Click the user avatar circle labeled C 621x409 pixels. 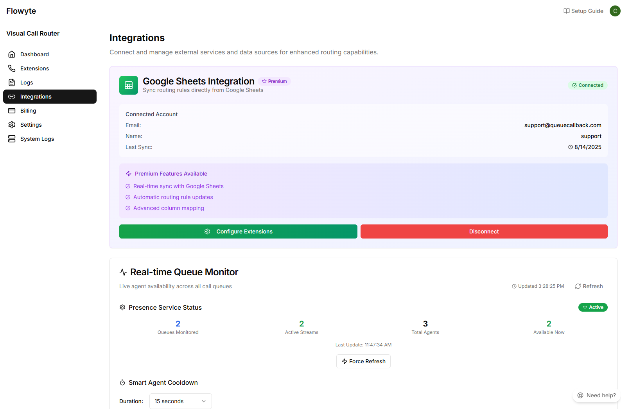coord(615,11)
